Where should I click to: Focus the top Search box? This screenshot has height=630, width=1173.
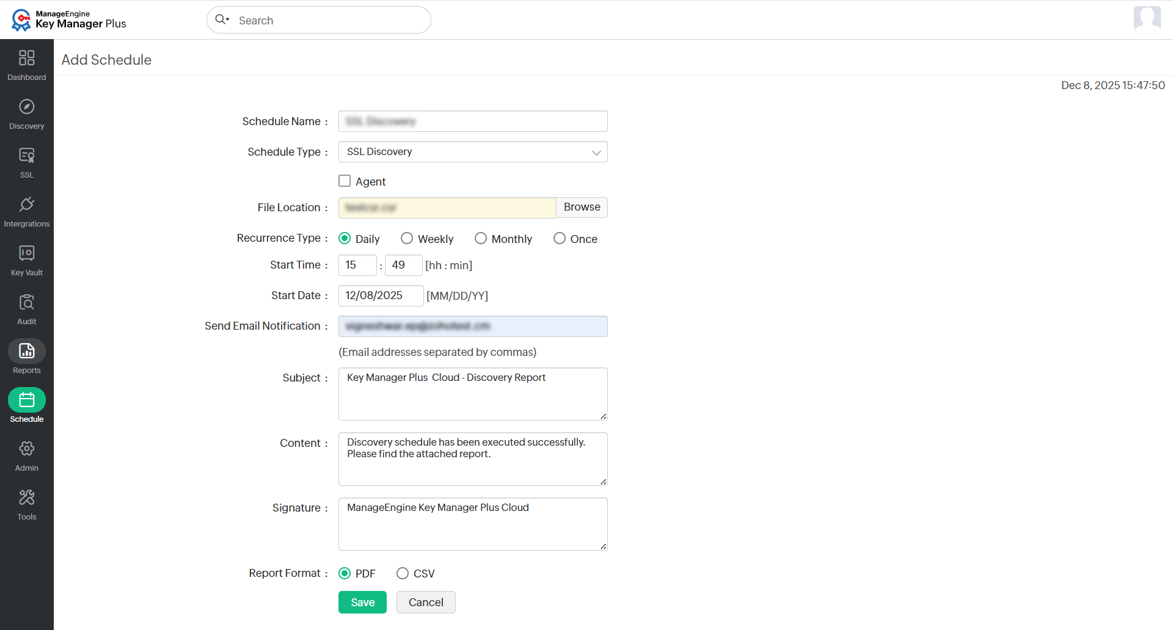click(x=319, y=20)
